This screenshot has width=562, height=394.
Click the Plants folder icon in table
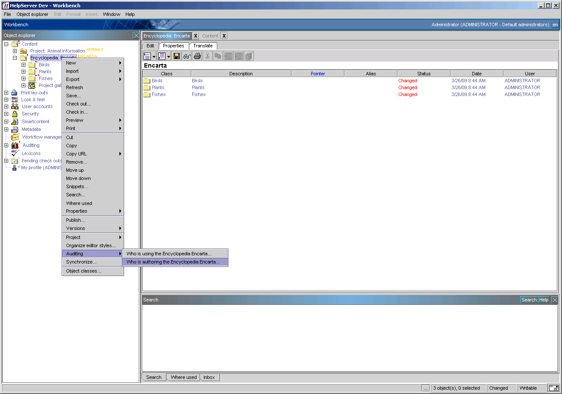point(147,87)
